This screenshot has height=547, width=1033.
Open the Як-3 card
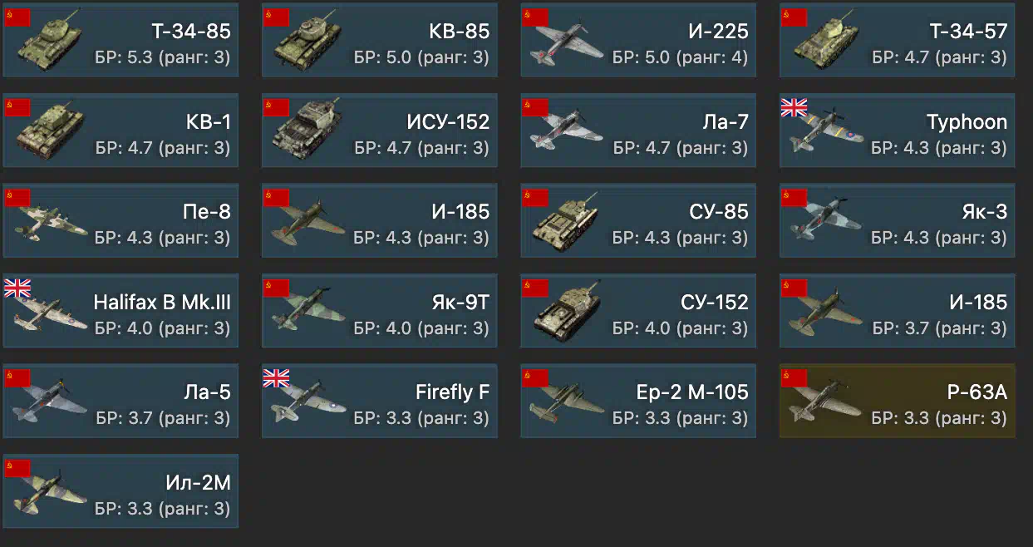pos(898,220)
